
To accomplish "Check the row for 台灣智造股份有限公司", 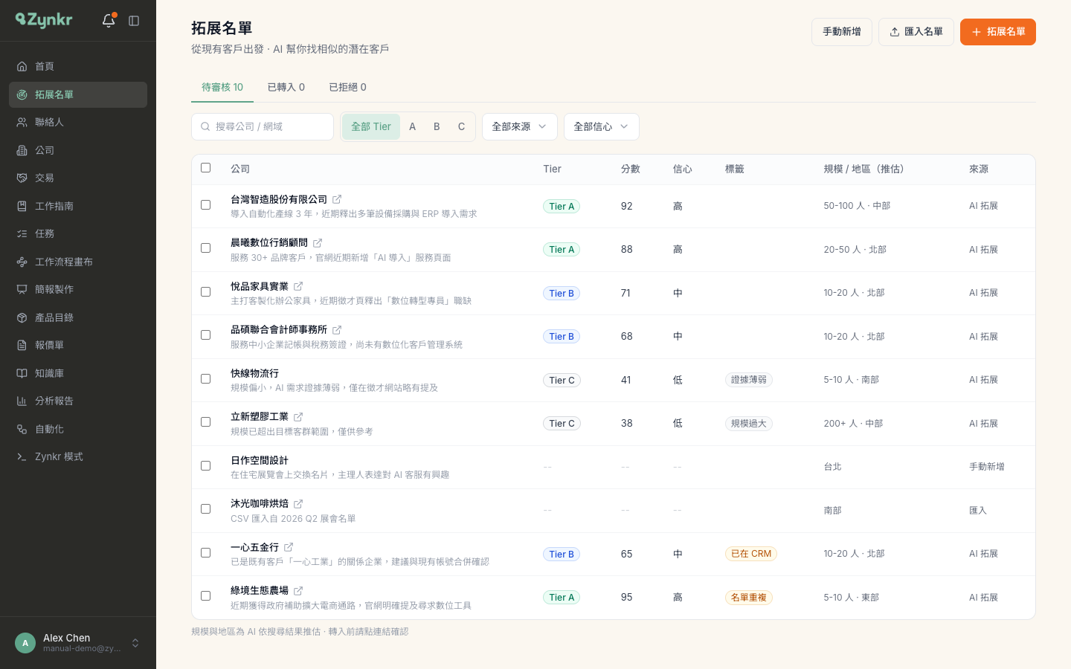I will [x=206, y=205].
